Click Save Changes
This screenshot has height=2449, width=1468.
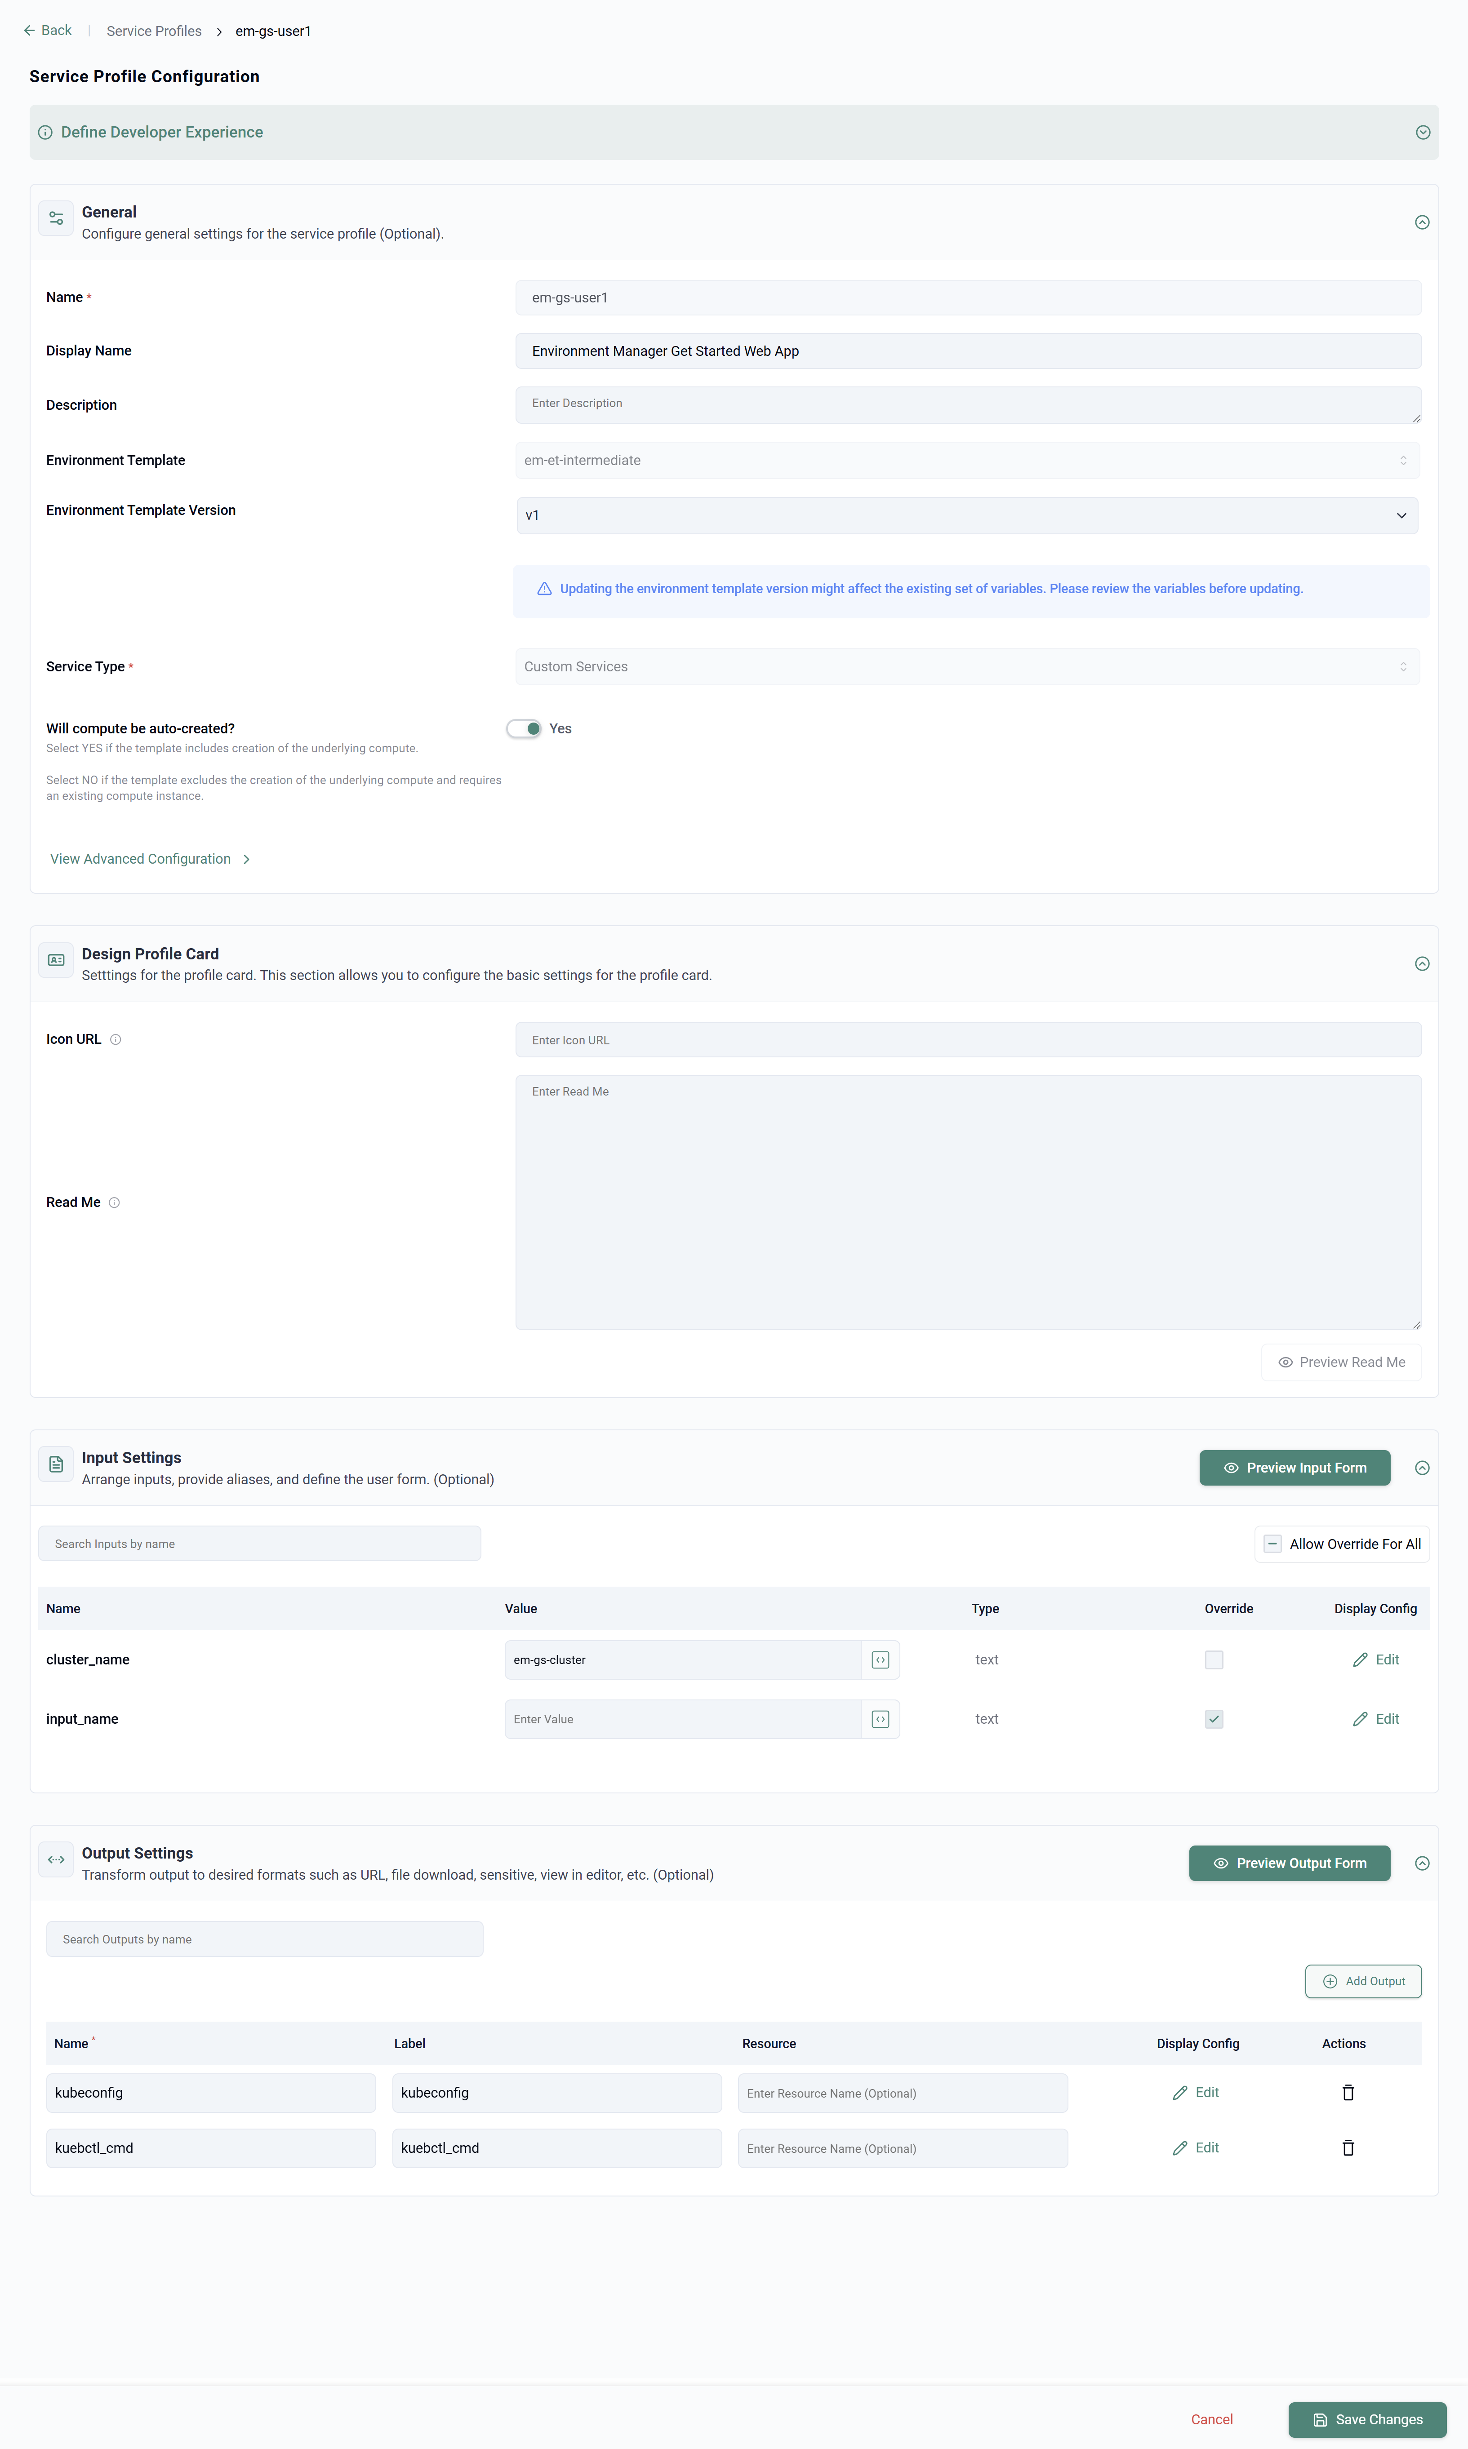(1367, 2419)
